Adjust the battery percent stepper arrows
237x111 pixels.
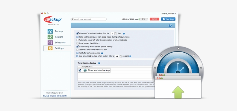click(121, 56)
